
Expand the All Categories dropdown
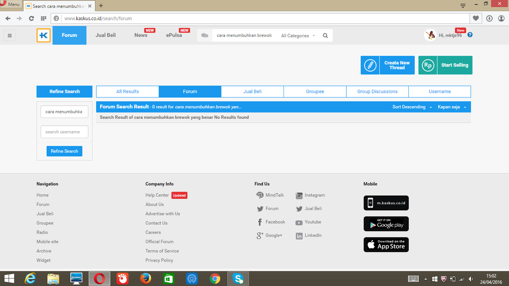pyautogui.click(x=298, y=36)
